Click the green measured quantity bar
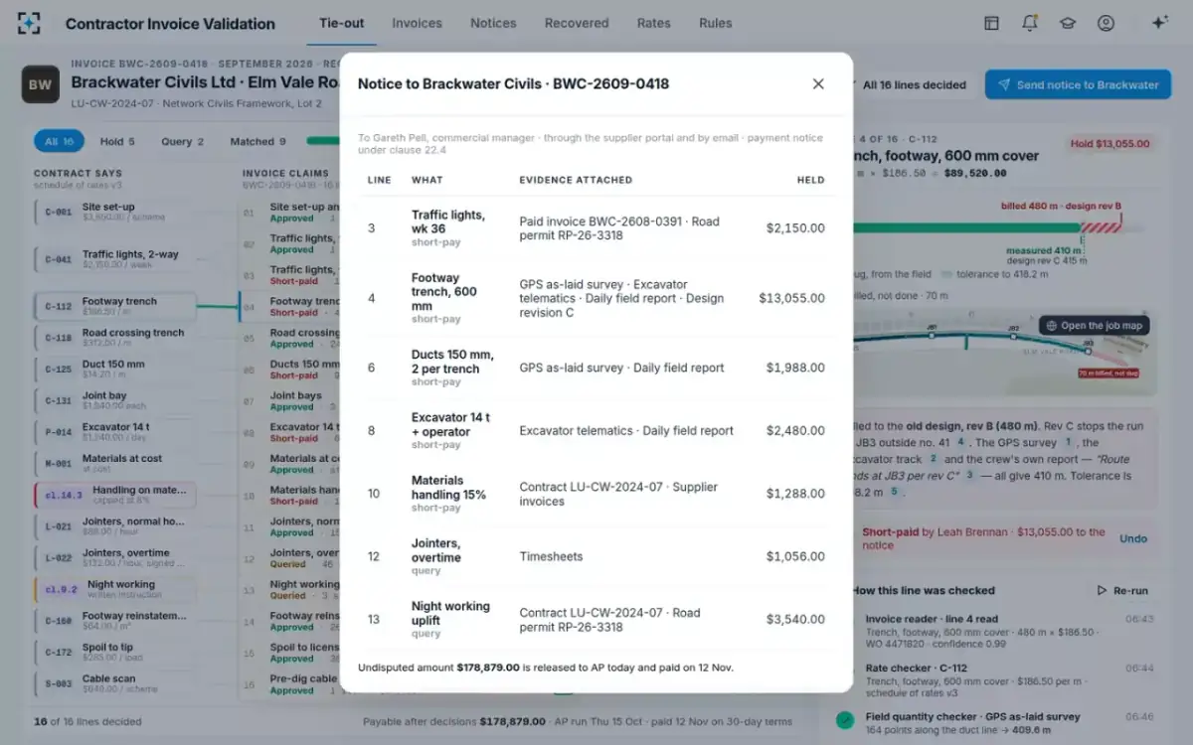 click(966, 227)
